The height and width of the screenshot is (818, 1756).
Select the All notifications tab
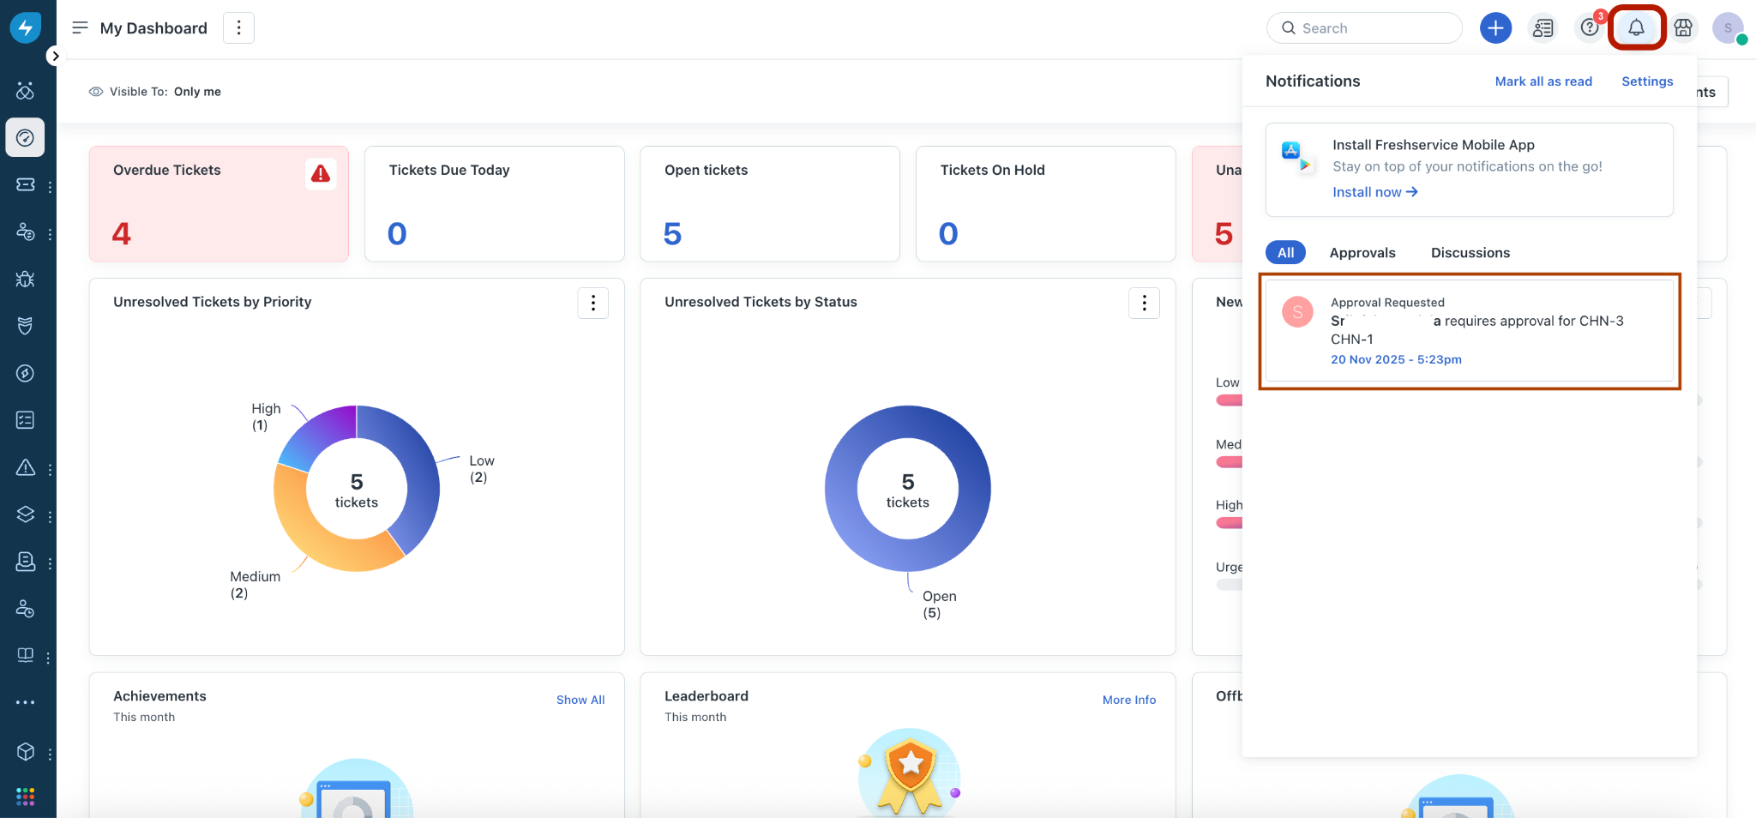pos(1285,252)
